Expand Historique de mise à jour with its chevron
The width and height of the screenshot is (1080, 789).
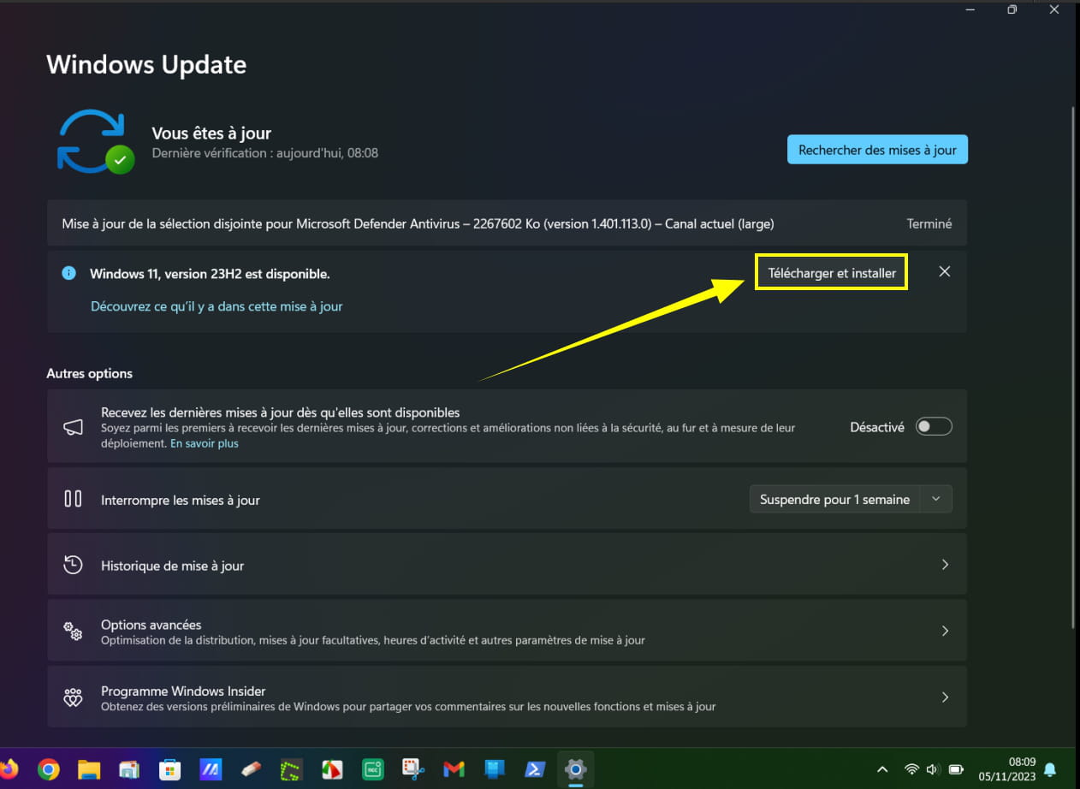point(945,565)
